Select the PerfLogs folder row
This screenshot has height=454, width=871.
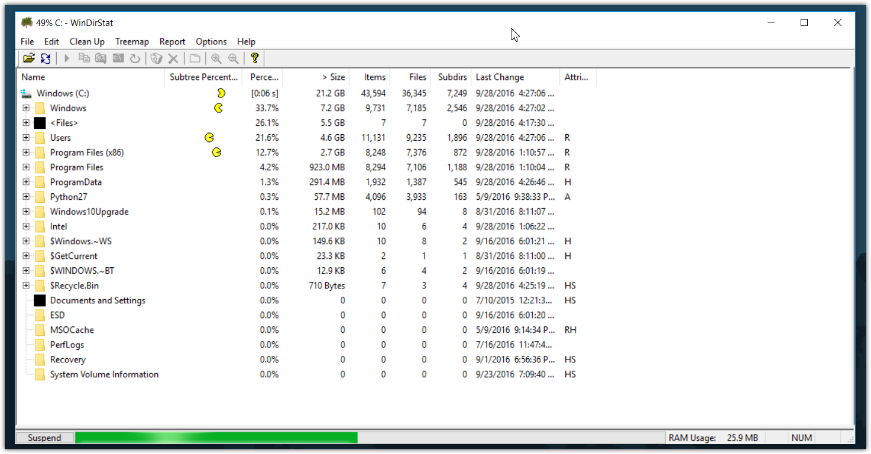67,345
